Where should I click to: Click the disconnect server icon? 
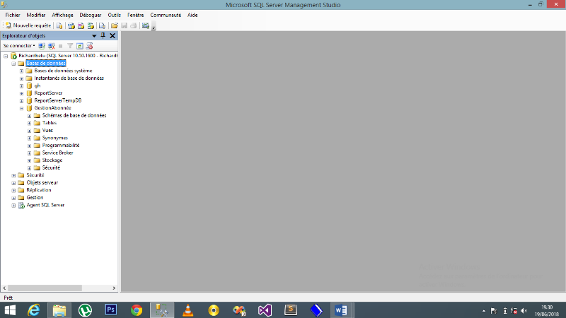click(x=51, y=46)
